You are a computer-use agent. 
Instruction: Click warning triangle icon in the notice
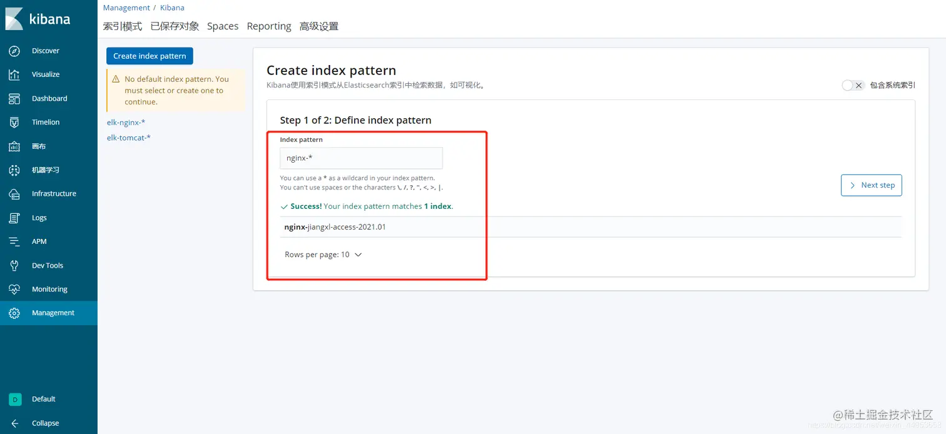click(x=116, y=79)
